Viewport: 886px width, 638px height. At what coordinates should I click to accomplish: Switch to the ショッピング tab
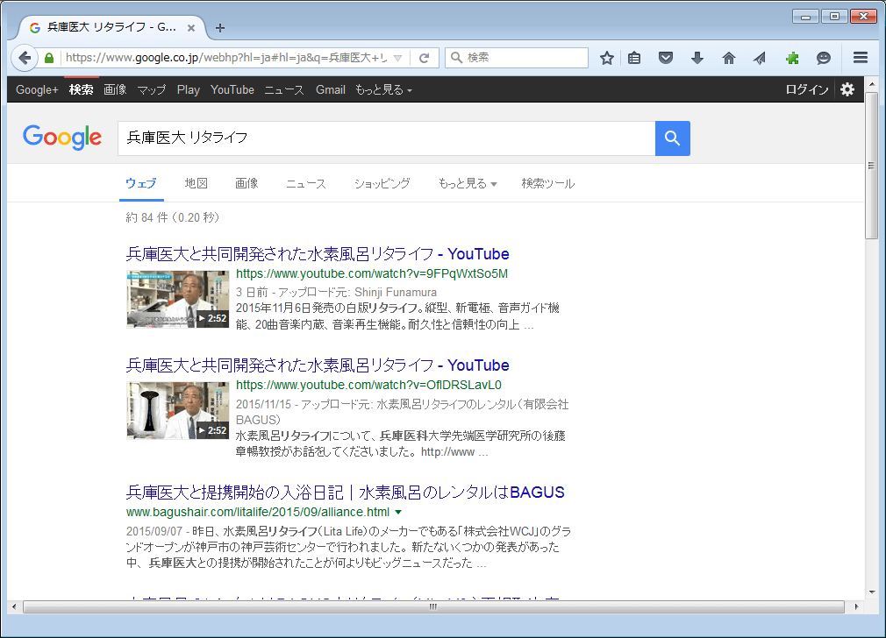coord(382,183)
